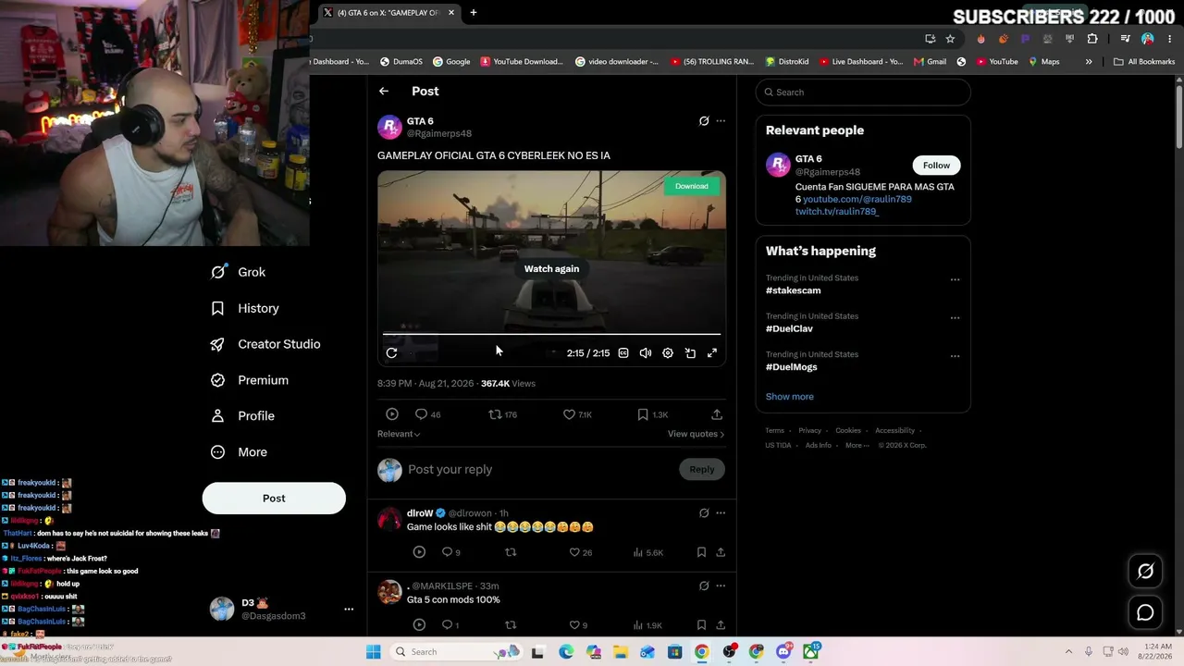Open reply on the main GTA 6 post
Viewport: 1184px width, 666px height.
(x=428, y=414)
